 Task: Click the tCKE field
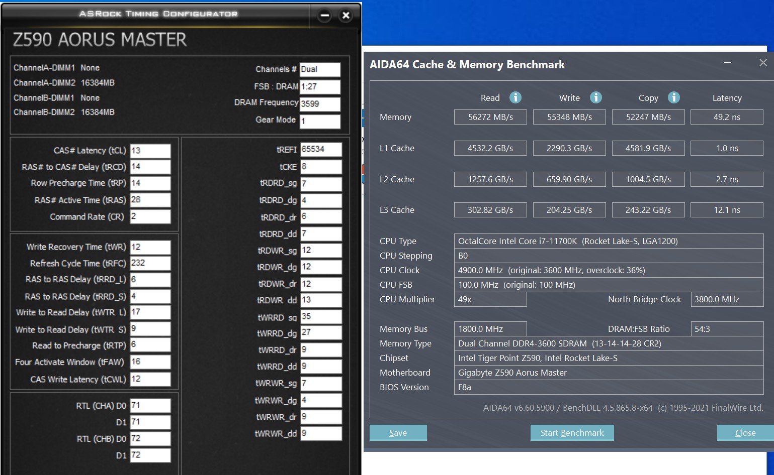point(321,167)
